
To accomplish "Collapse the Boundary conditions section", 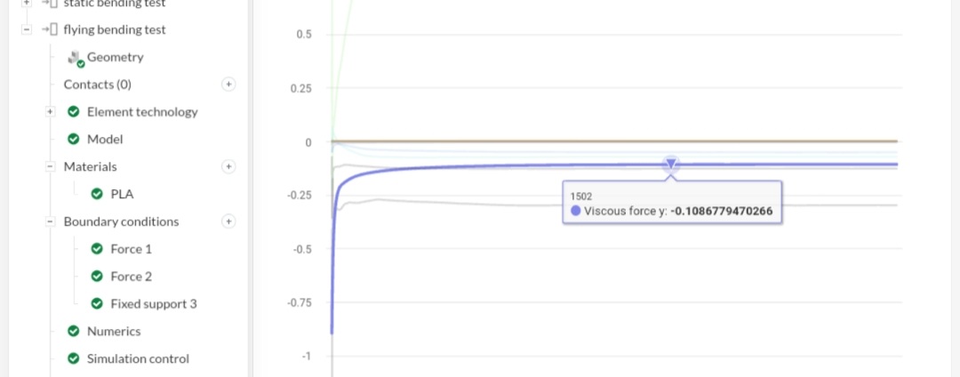I will [51, 221].
